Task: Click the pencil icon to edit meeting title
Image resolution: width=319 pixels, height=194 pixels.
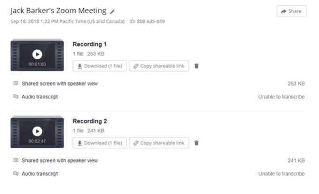Action: point(112,11)
